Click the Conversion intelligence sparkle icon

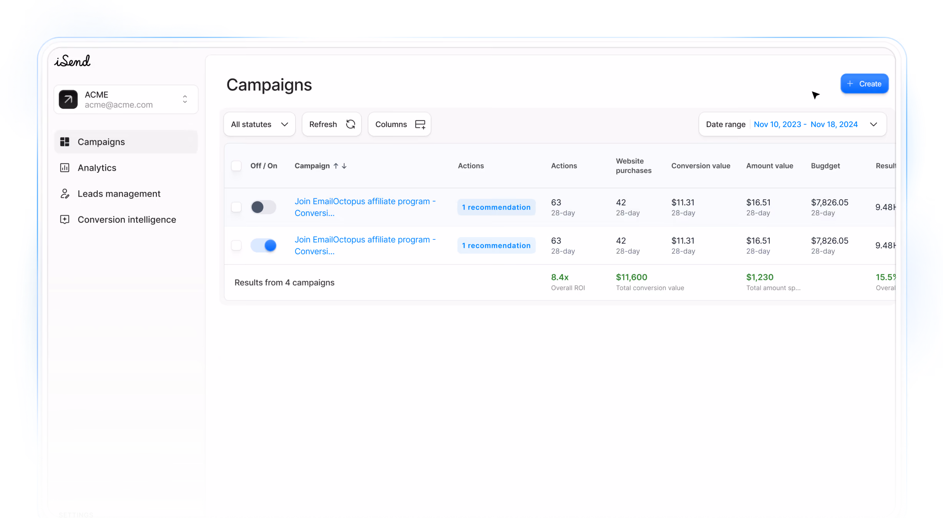point(65,219)
